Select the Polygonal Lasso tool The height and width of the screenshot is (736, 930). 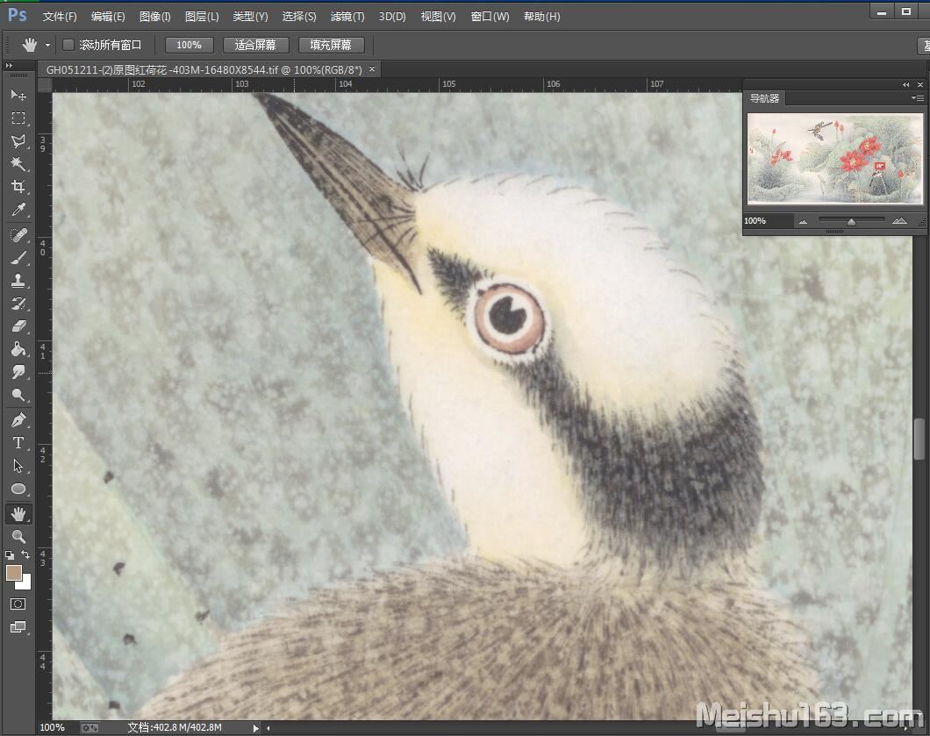18,141
